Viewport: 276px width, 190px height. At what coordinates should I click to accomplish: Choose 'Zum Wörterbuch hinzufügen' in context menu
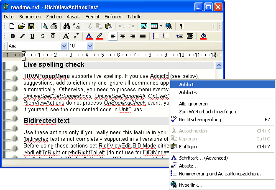point(207,112)
